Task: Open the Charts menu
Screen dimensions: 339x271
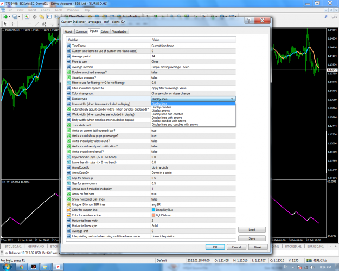Action: (x=45, y=10)
